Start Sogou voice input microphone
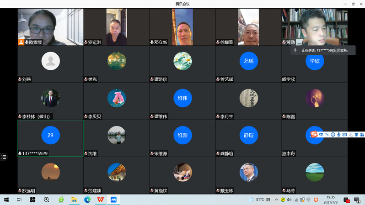This screenshot has height=205, width=365. [x=338, y=135]
